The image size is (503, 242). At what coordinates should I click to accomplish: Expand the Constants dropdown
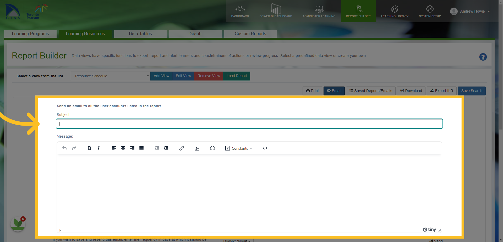click(x=239, y=148)
